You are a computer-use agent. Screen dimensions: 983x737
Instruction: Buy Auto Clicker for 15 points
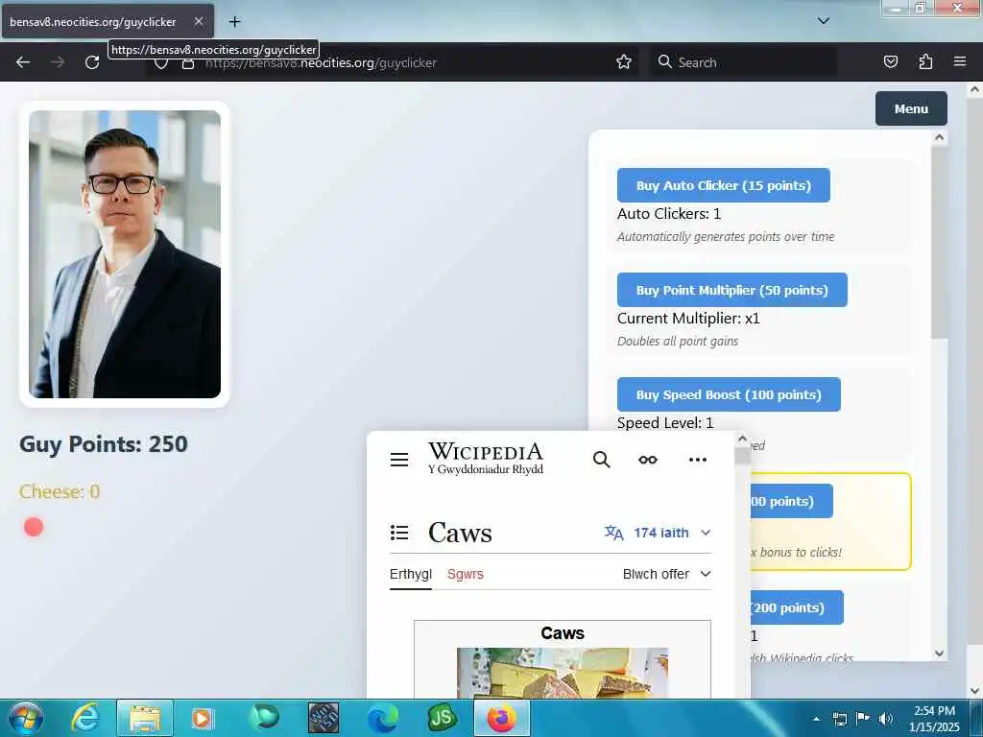coord(724,185)
